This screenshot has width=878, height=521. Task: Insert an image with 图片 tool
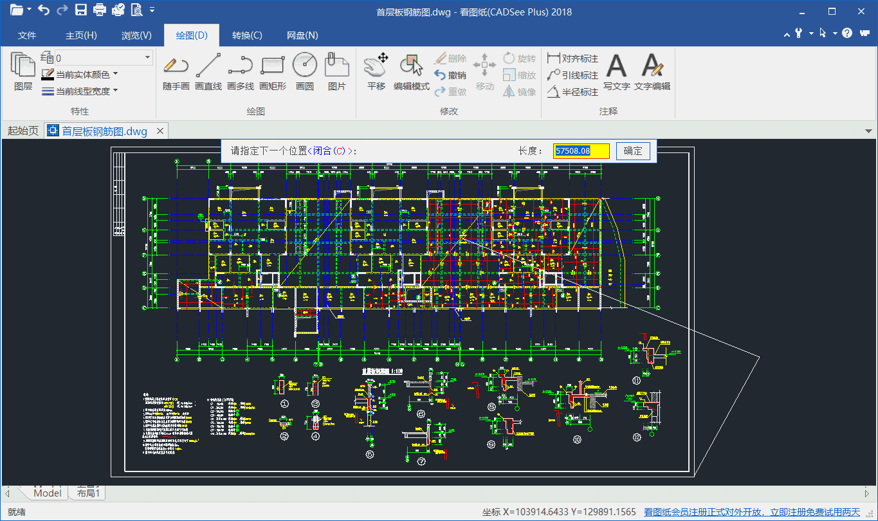tap(336, 71)
